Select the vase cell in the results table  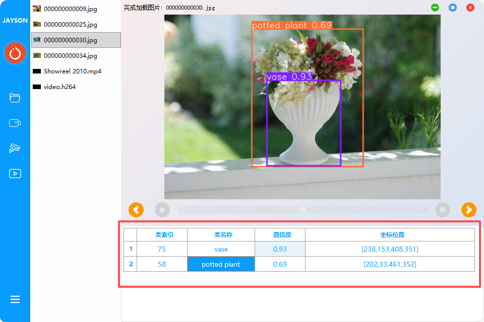tap(221, 249)
